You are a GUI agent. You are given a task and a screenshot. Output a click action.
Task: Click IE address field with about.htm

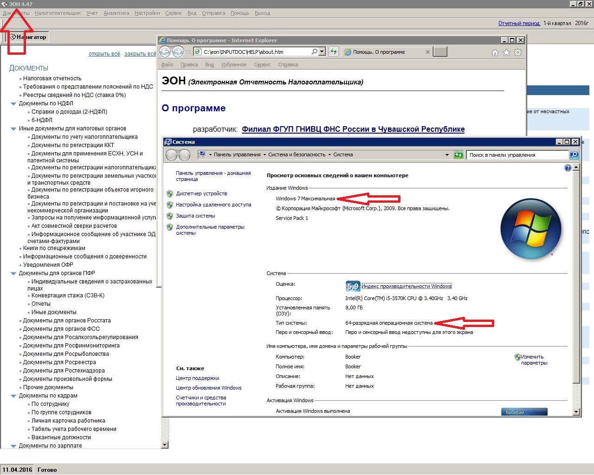[252, 51]
